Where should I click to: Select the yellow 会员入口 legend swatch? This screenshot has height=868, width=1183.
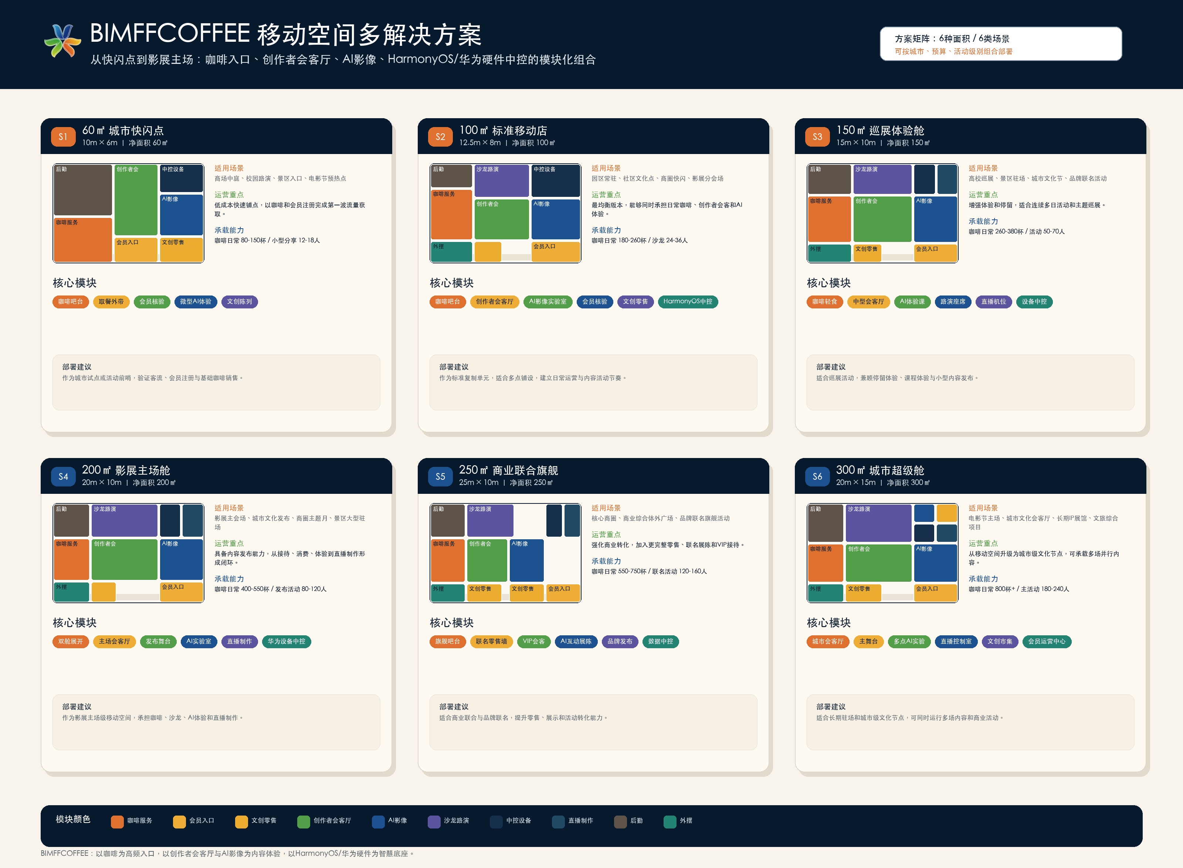(179, 822)
